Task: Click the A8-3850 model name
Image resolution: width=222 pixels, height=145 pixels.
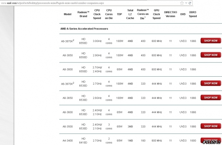Action: [x=68, y=55]
